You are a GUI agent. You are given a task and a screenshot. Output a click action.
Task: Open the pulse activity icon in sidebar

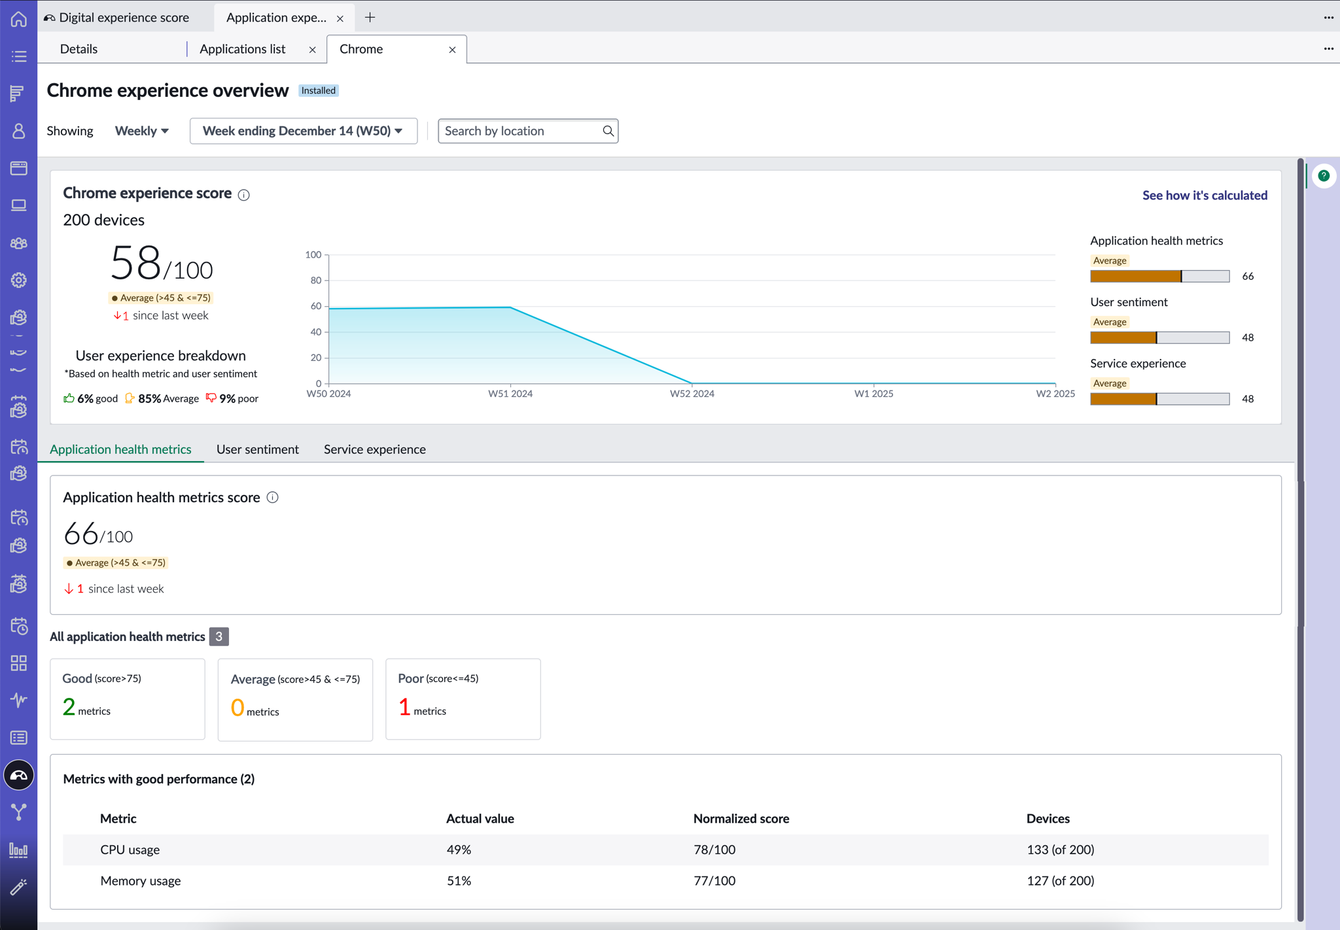[19, 700]
